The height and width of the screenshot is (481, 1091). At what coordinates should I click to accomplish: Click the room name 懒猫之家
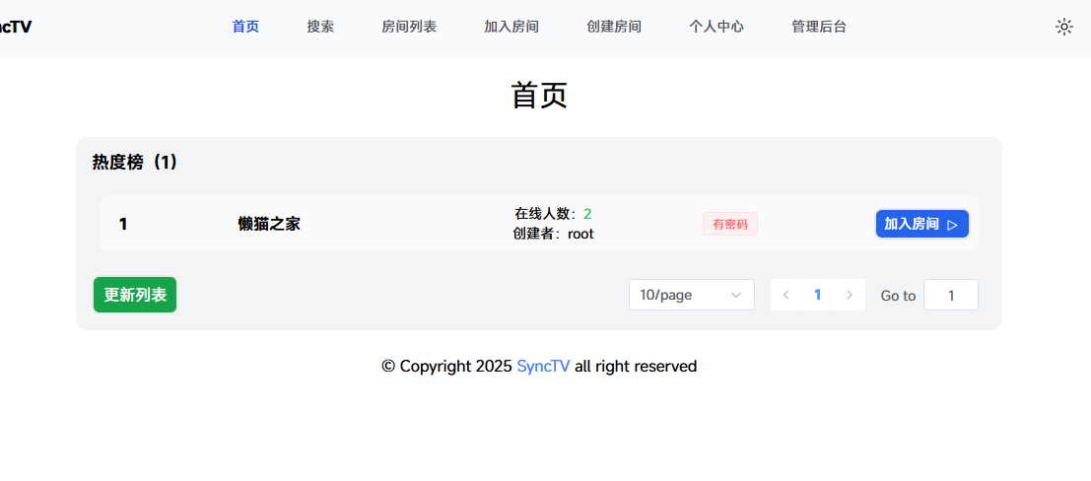(x=269, y=224)
